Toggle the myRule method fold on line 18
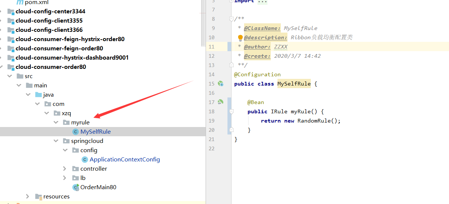Screen dimensions: 449x204 (x=231, y=111)
